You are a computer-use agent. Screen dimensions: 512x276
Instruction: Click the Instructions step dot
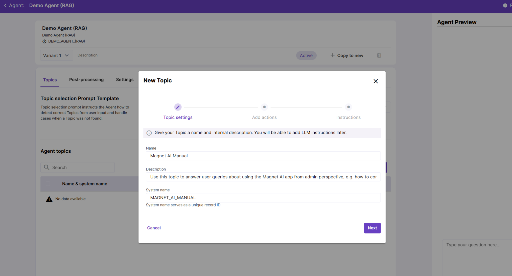pos(348,107)
